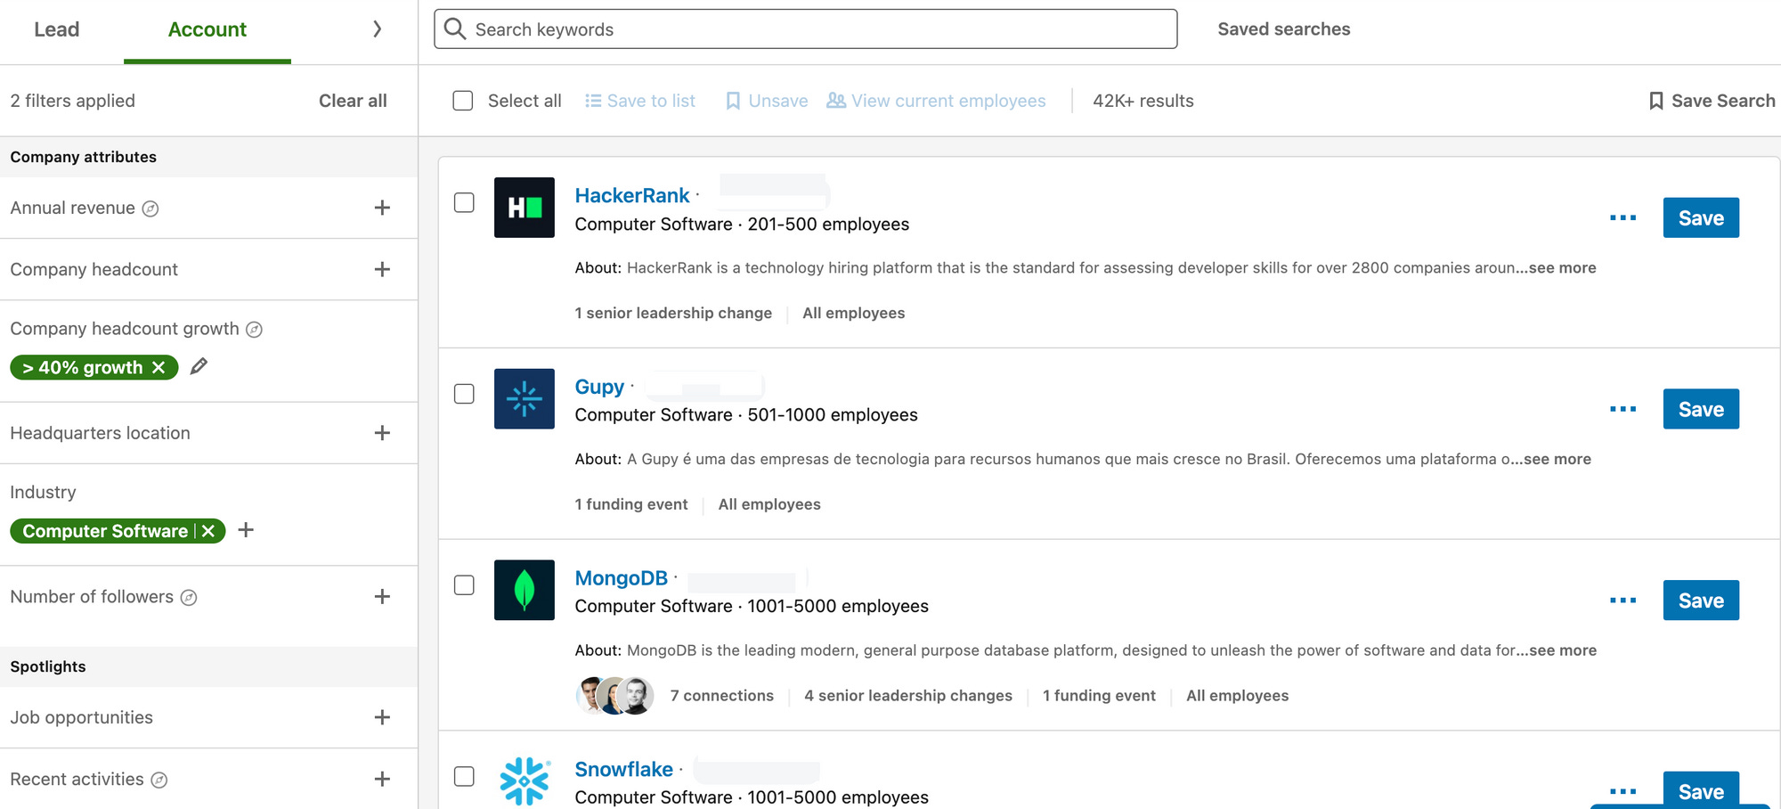Open the HackerRank company link
Image resolution: width=1781 pixels, height=809 pixels.
[632, 195]
